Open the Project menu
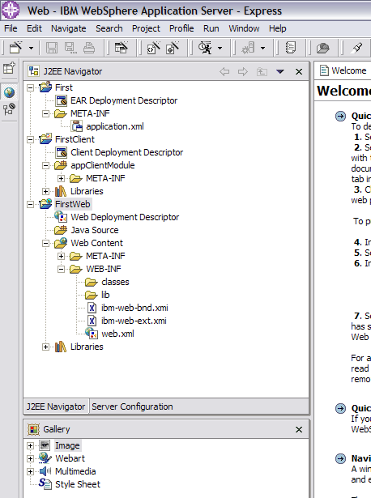Screen dimensions: 371x498 [x=146, y=28]
